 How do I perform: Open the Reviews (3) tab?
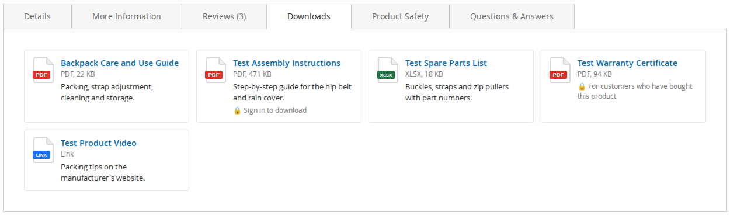pyautogui.click(x=224, y=16)
